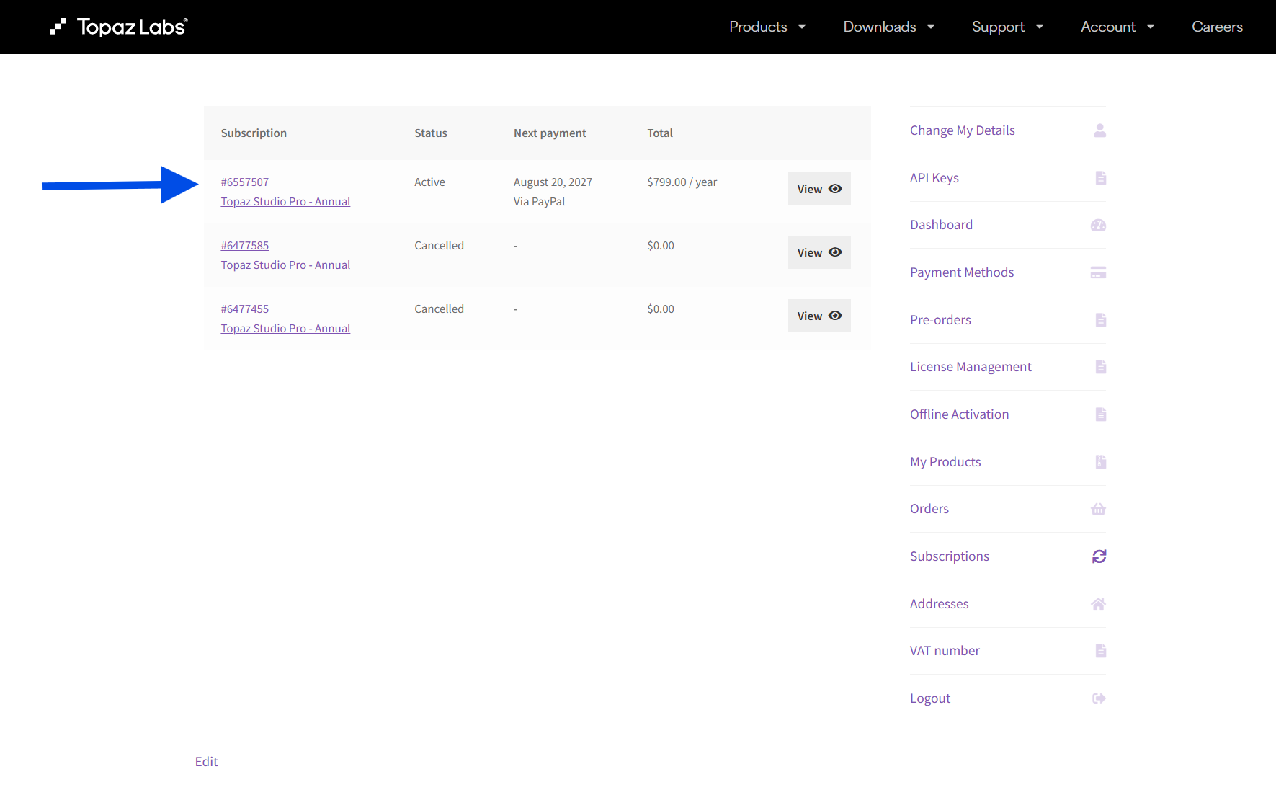1276x790 pixels.
Task: Click the Change My Details person icon
Action: tap(1099, 130)
